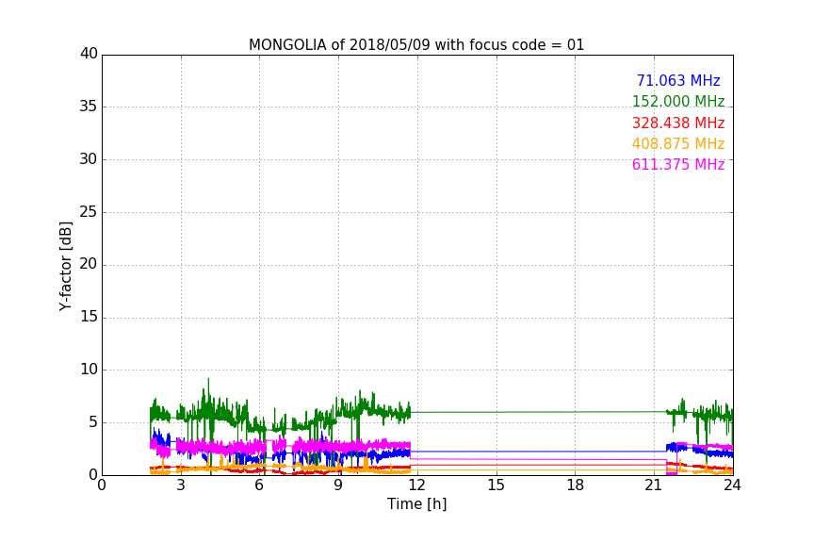Click the Time [h] axis label

[416, 503]
